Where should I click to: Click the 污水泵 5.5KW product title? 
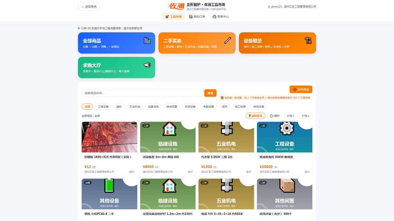point(217,157)
